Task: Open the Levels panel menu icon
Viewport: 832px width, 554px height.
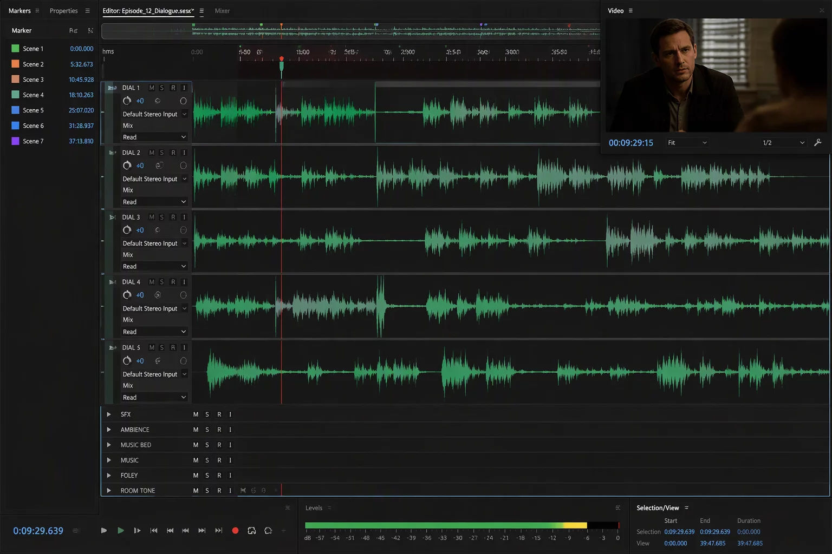Action: (x=329, y=508)
